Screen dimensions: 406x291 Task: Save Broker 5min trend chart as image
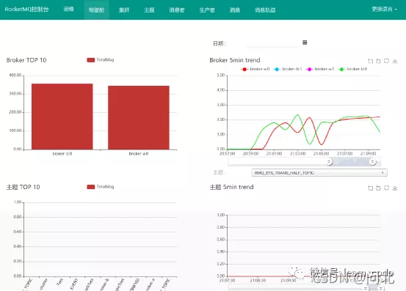[x=395, y=61]
